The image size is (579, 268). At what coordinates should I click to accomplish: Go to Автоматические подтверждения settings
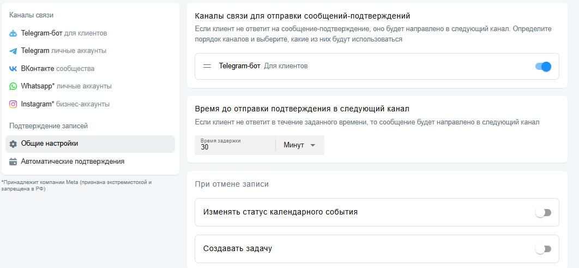click(x=73, y=162)
